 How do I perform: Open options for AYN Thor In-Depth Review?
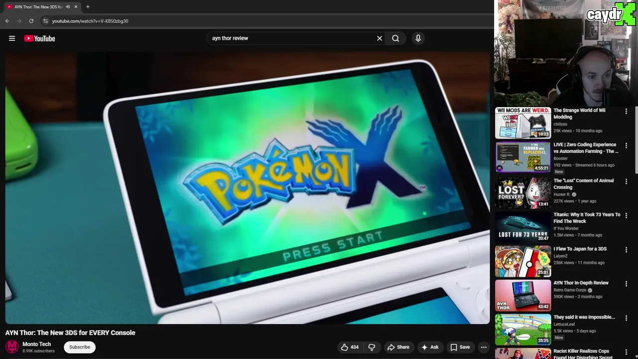[x=626, y=284]
